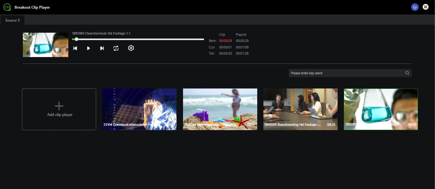Jump back to the previous clip
The width and height of the screenshot is (435, 189).
click(x=75, y=48)
